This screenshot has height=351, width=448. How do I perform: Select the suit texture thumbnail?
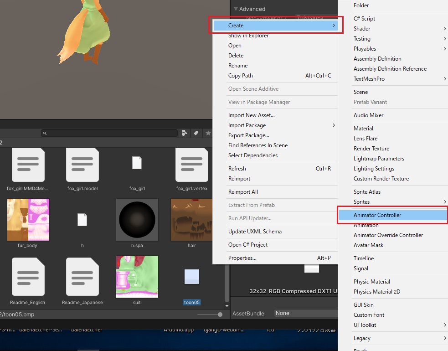[137, 277]
